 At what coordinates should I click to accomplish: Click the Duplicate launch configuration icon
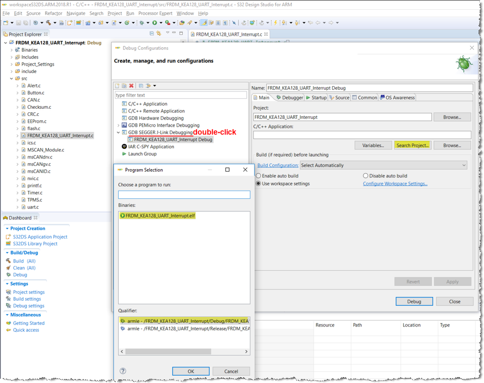click(x=124, y=86)
